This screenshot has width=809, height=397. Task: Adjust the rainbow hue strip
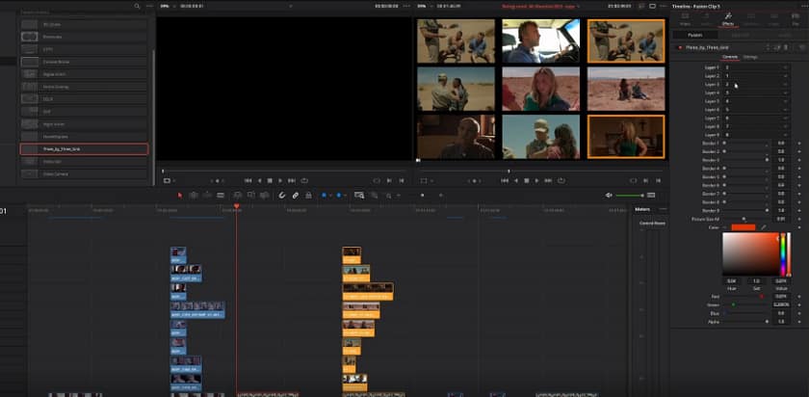coord(783,254)
